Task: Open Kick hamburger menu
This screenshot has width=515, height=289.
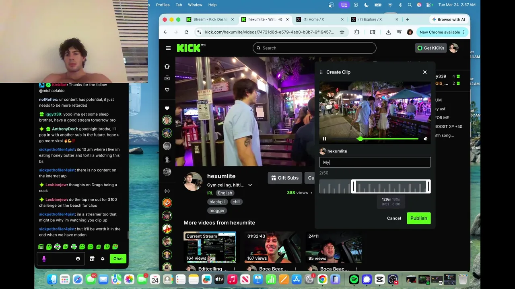Action: [168, 48]
